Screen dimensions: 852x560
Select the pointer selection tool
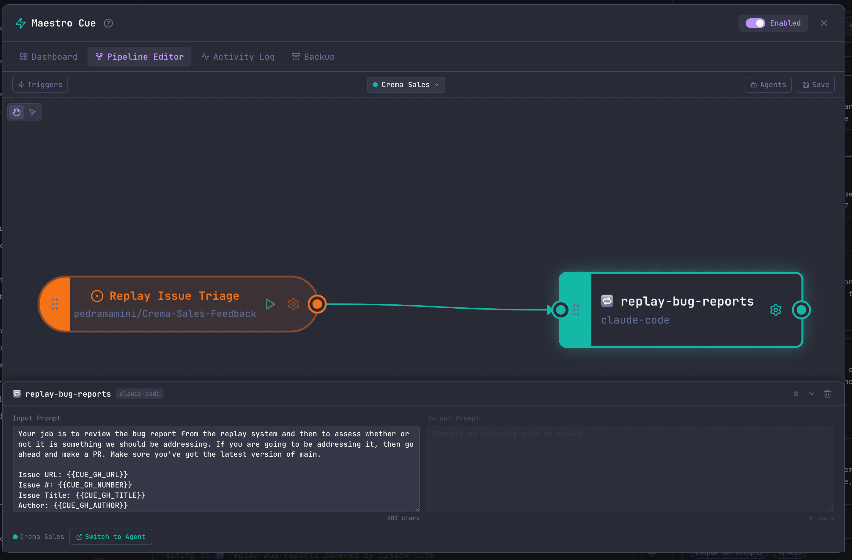pos(33,112)
